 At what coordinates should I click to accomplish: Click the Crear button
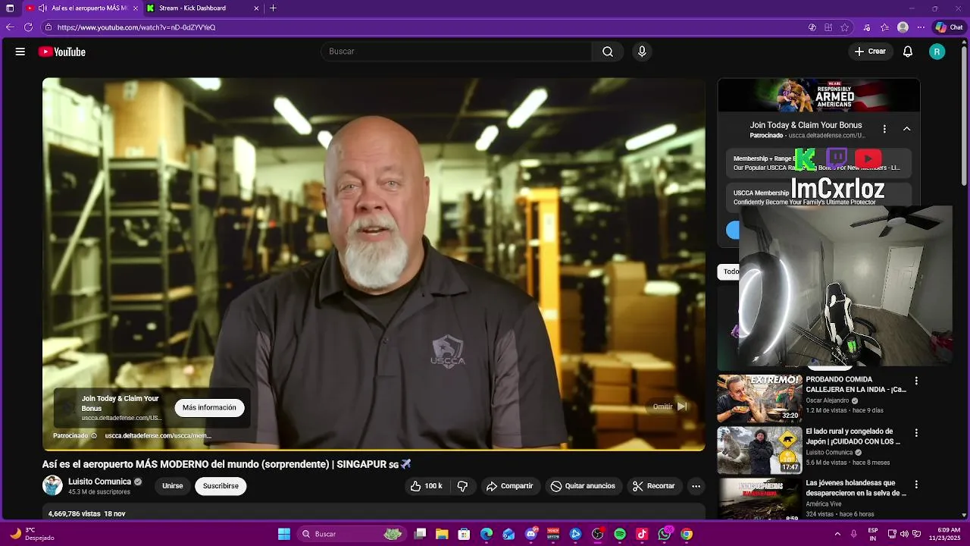pyautogui.click(x=870, y=52)
